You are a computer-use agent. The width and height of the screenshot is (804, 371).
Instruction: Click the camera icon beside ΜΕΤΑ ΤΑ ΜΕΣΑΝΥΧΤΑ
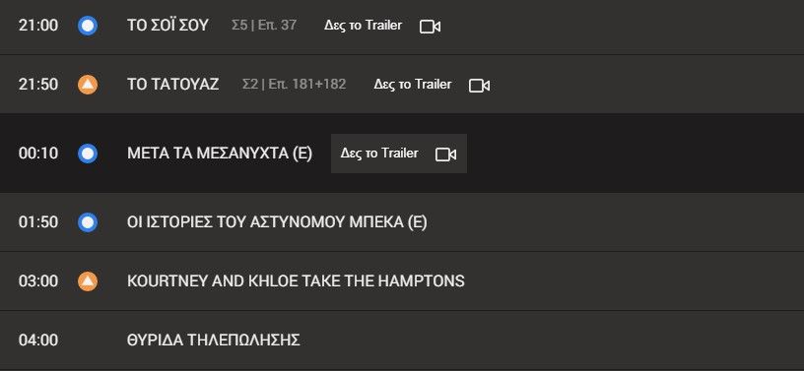(445, 155)
